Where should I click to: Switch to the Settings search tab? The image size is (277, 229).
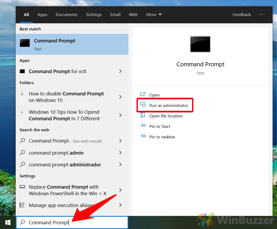[x=94, y=15]
